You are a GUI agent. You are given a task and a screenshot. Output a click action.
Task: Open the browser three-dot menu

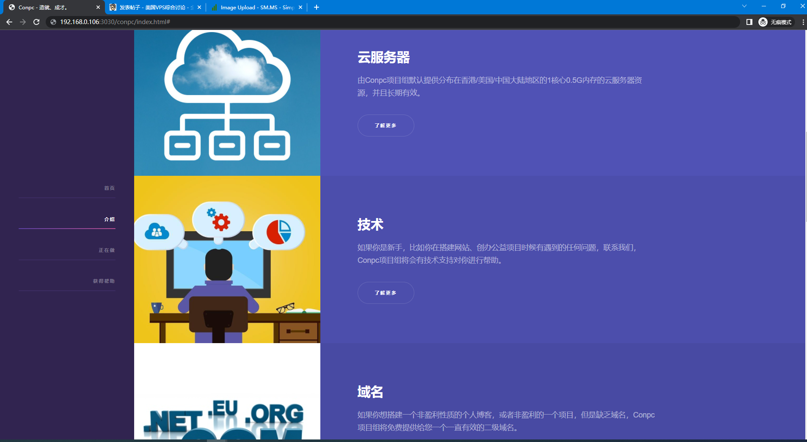point(803,22)
